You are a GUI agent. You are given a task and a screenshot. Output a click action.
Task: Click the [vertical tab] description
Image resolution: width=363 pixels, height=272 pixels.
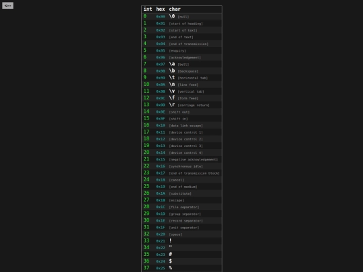[x=191, y=91]
